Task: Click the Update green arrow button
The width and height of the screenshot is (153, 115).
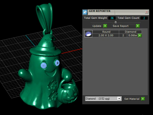Action: (105, 26)
